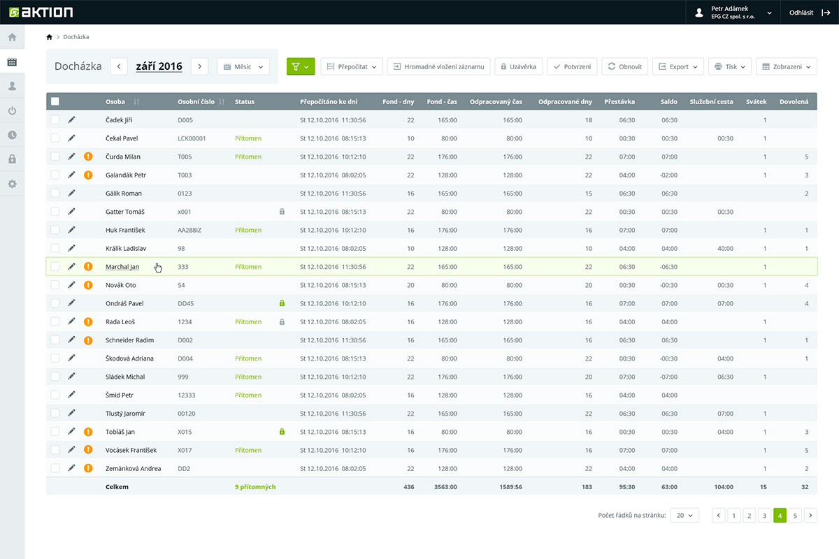
Task: Click the Uzávěrka button
Action: (519, 66)
